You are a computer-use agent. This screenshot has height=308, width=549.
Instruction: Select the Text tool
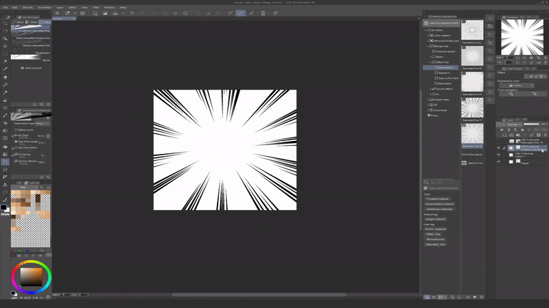tap(5, 185)
